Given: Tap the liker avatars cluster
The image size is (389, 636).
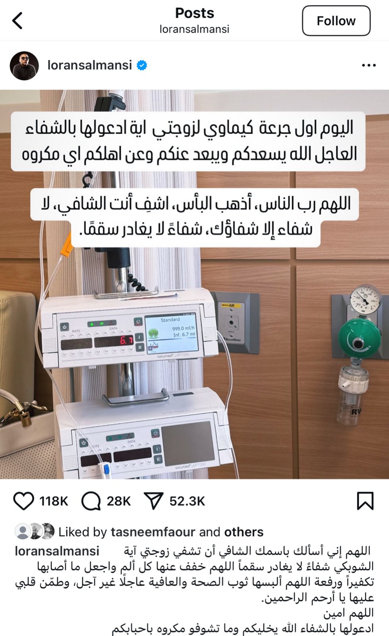Looking at the screenshot, I should pyautogui.click(x=35, y=531).
